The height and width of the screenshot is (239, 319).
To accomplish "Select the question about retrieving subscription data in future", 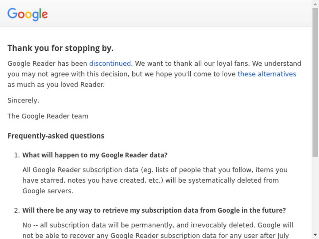I will [154, 210].
